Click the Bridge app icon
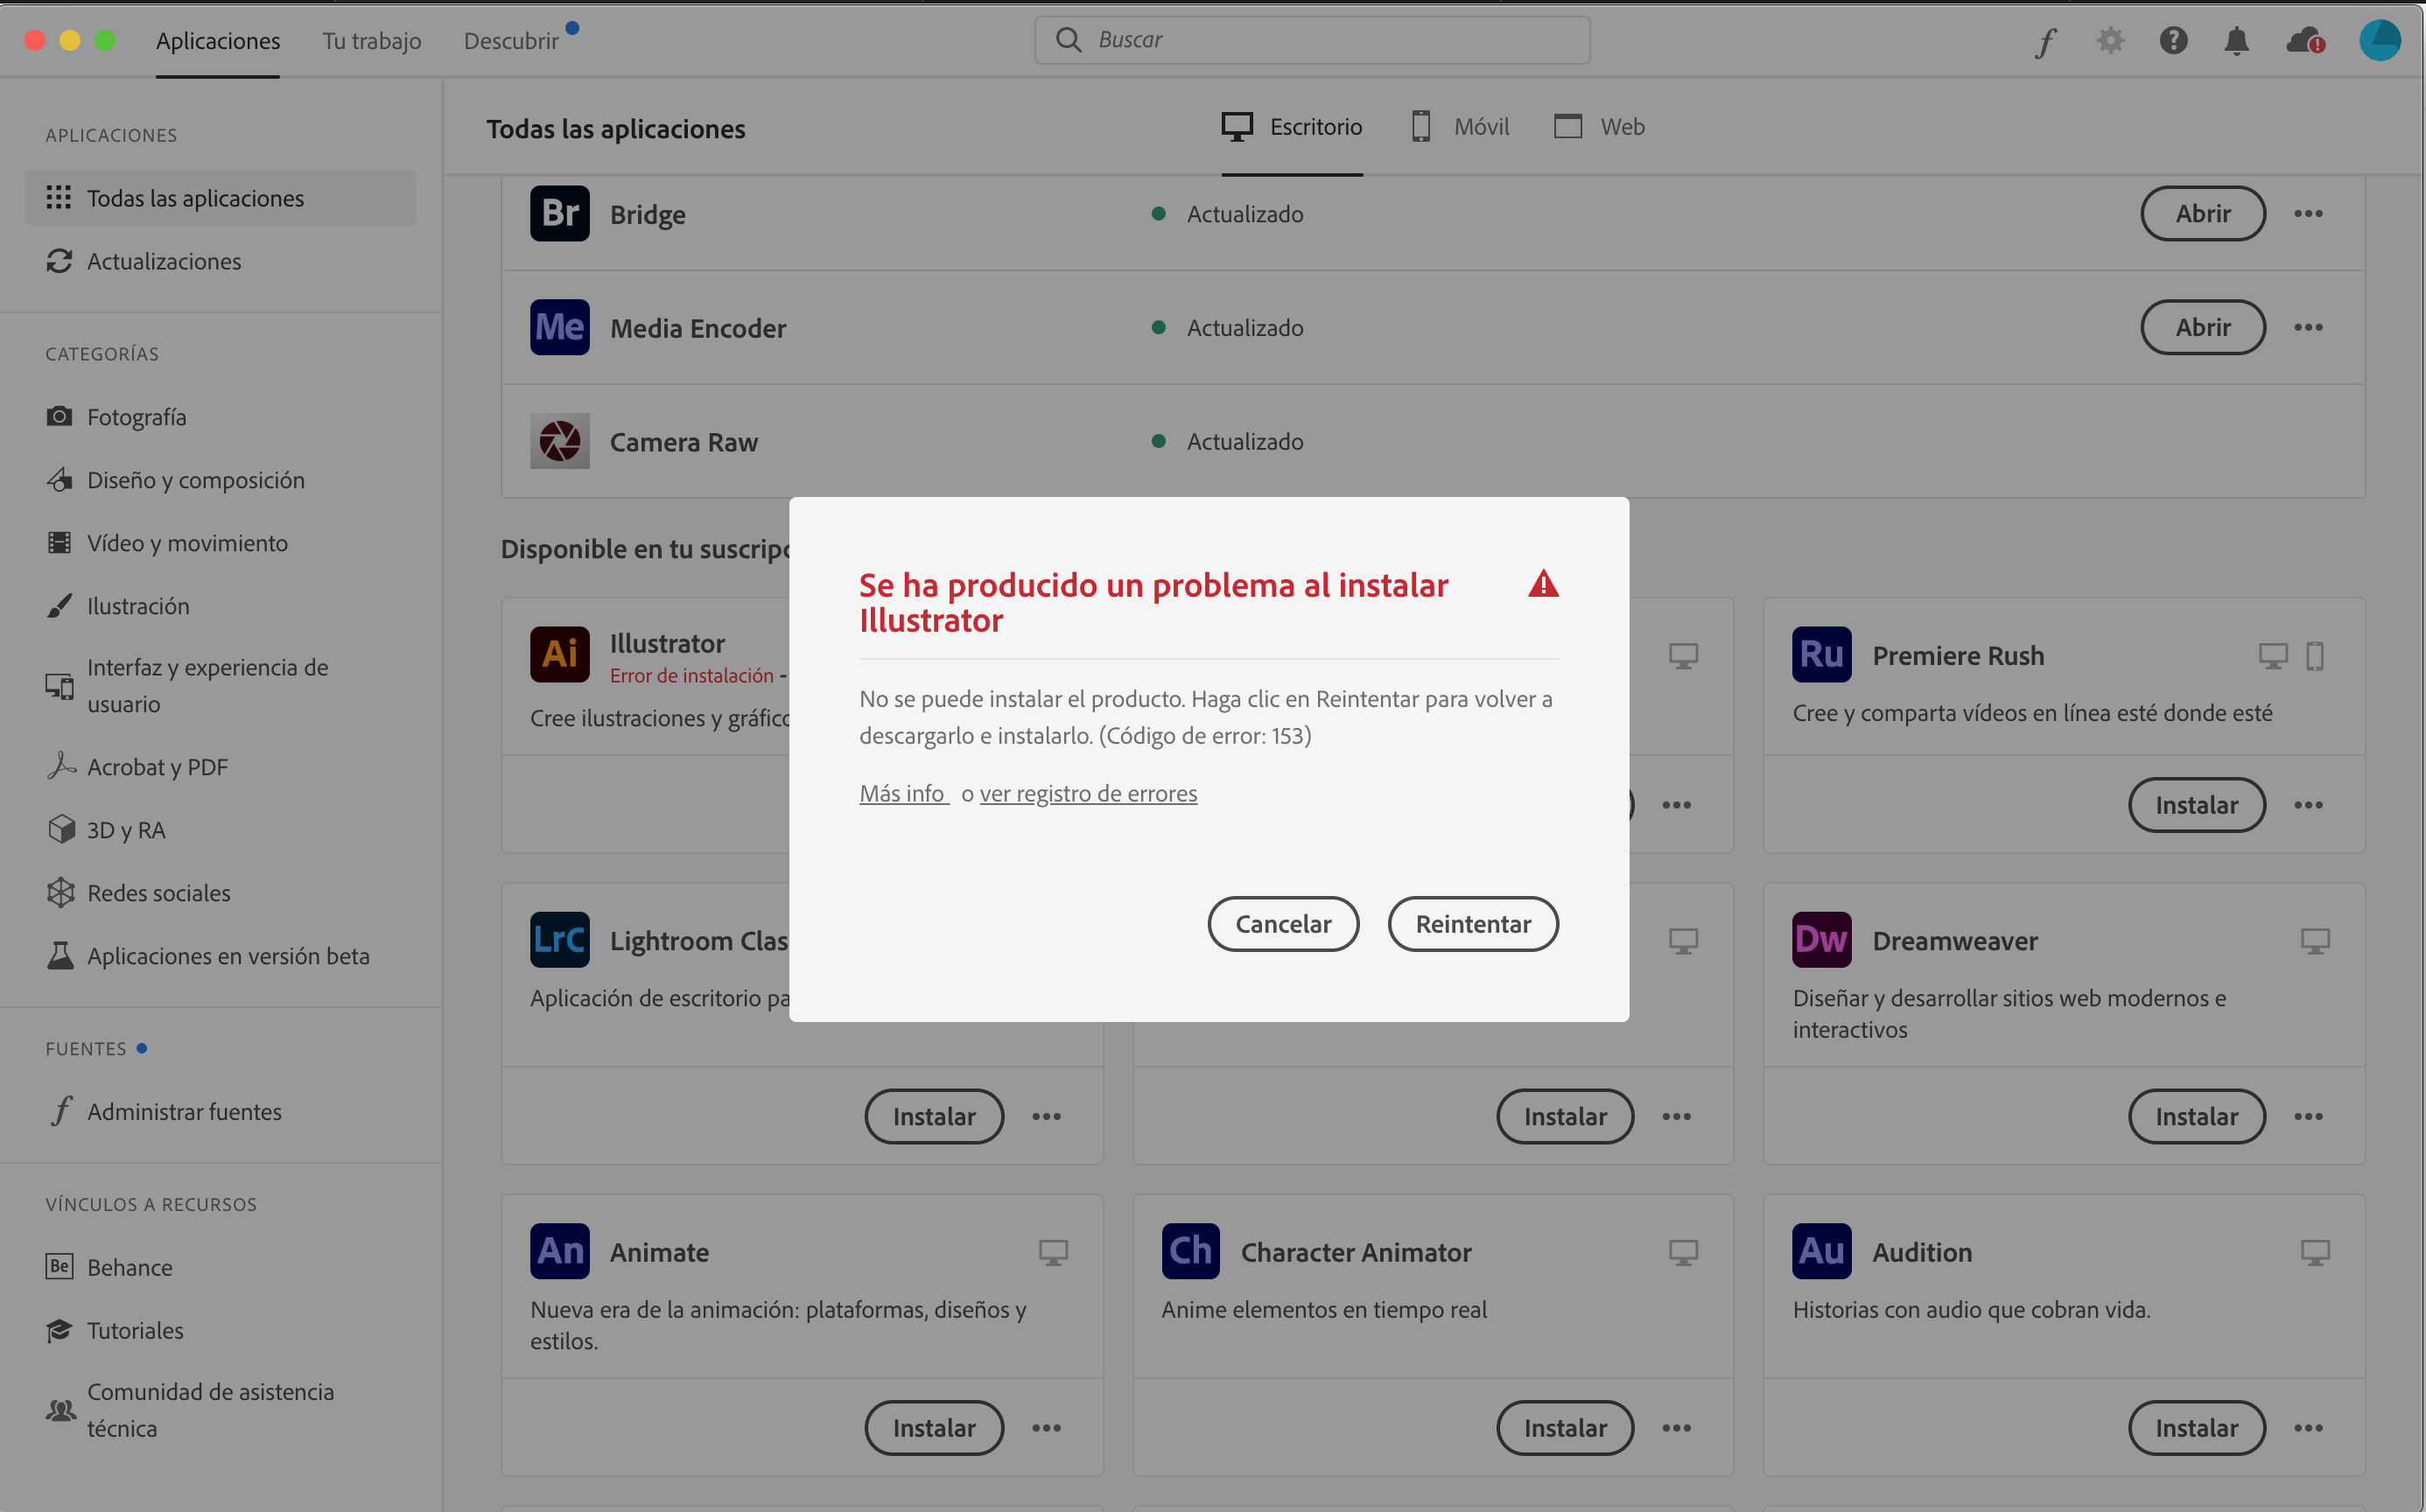Screen dimensions: 2426x1512 click(559, 213)
